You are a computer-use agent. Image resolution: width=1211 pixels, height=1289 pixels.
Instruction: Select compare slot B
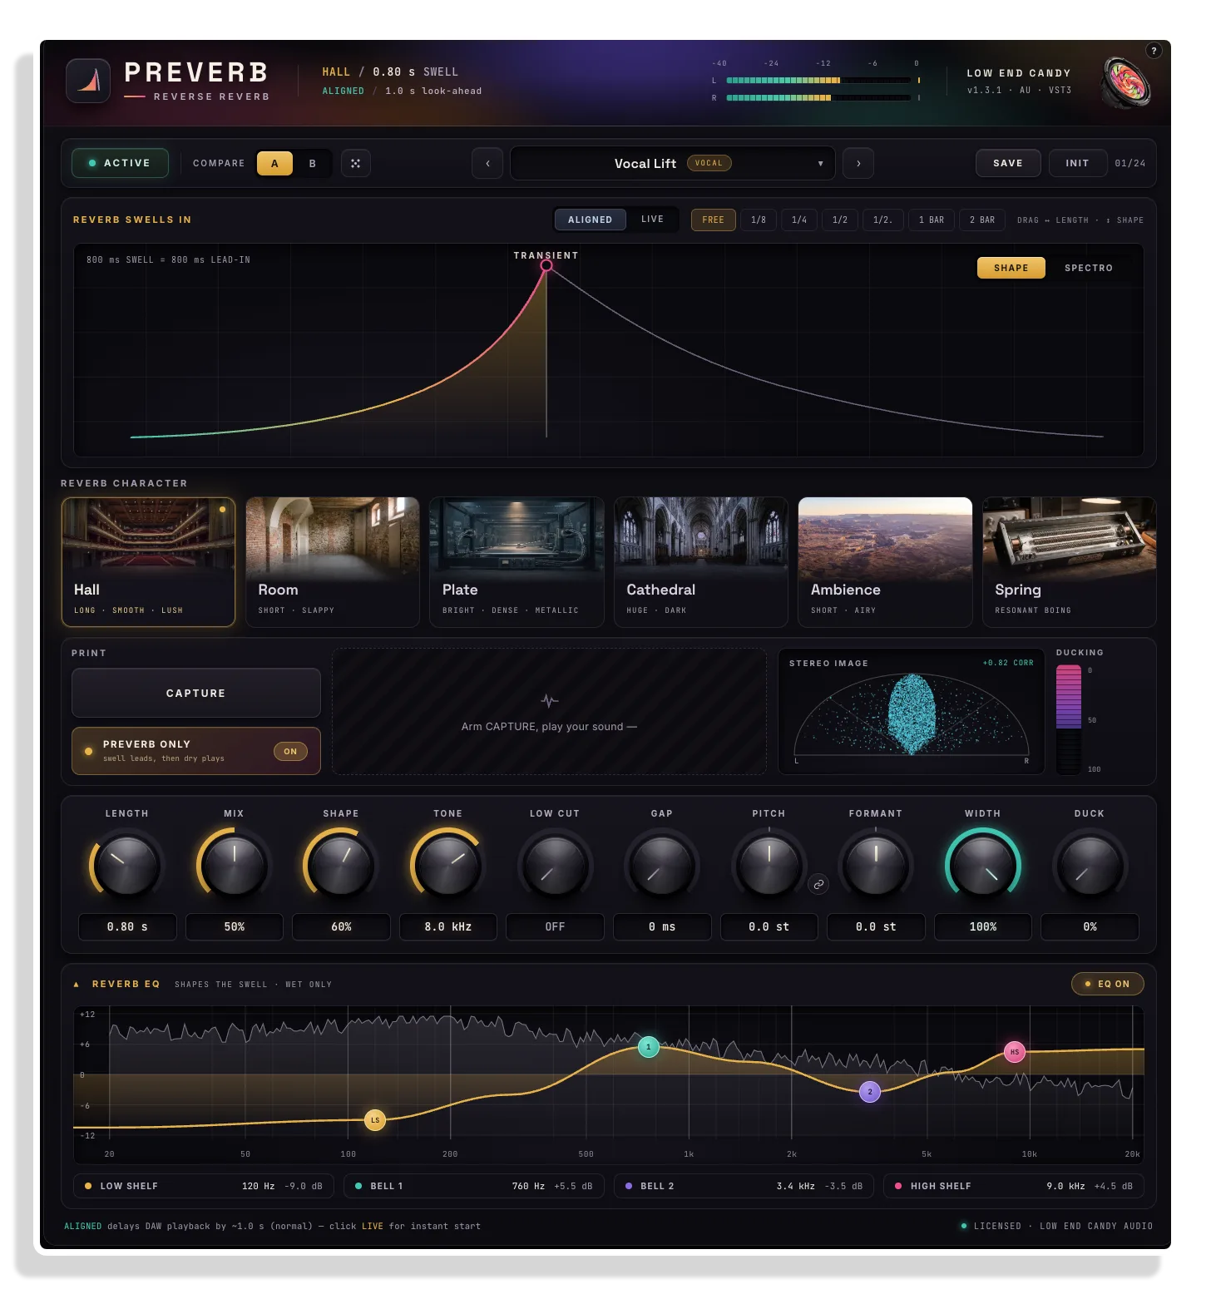click(x=313, y=163)
